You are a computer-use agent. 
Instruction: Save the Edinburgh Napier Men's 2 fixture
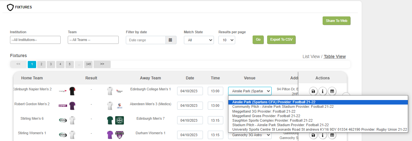coord(313,92)
